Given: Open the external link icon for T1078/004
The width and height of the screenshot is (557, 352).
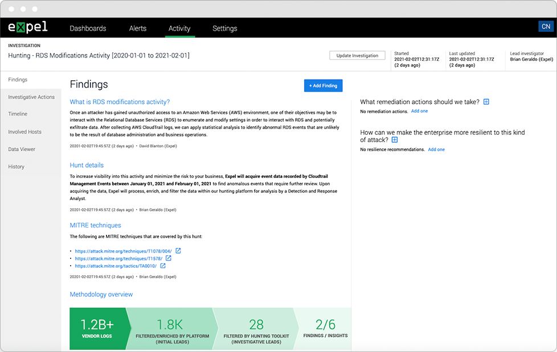Looking at the screenshot, I should point(178,251).
